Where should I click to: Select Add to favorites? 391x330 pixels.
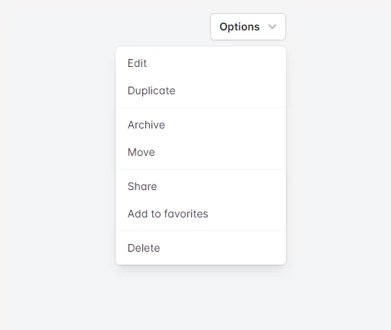point(201,214)
